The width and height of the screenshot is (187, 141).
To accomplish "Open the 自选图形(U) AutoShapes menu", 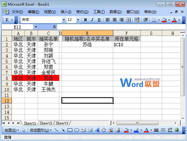I will [x=41, y=130].
